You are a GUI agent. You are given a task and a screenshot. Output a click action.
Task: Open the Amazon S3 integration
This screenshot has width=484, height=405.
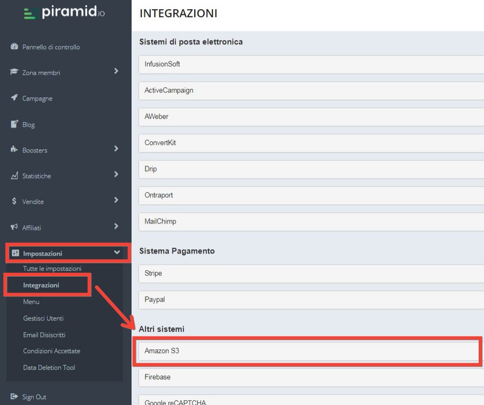click(x=309, y=351)
